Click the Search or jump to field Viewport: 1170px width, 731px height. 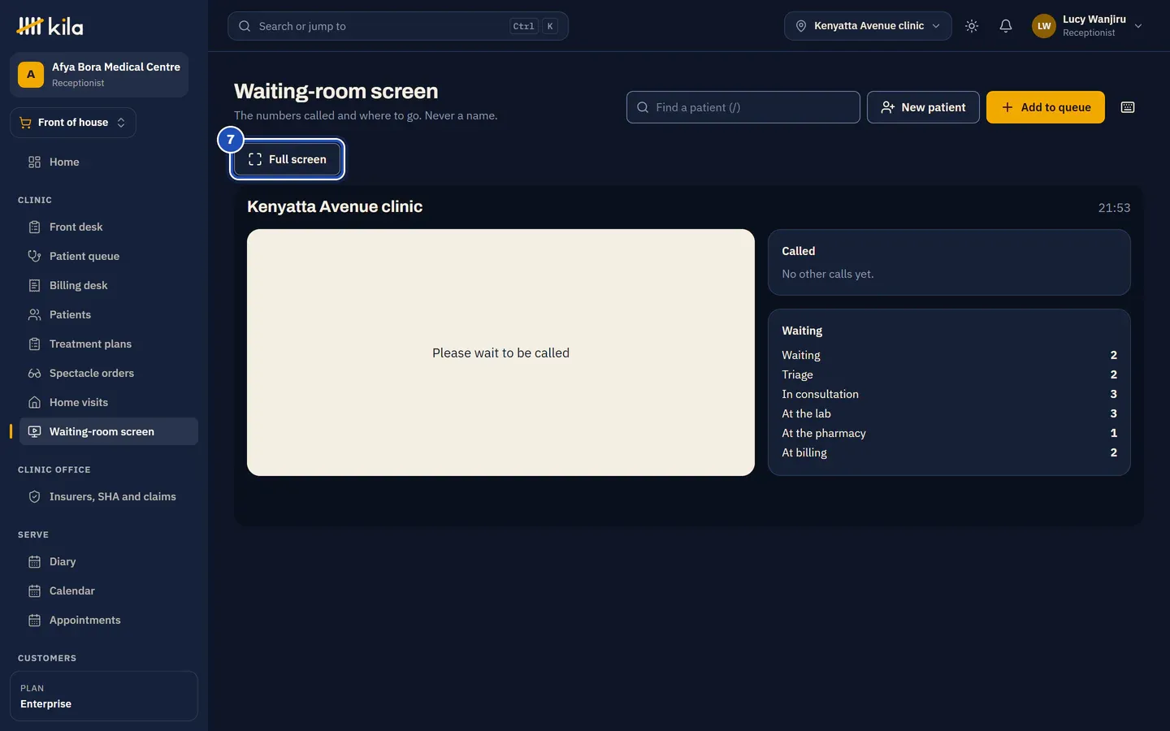[x=398, y=26]
